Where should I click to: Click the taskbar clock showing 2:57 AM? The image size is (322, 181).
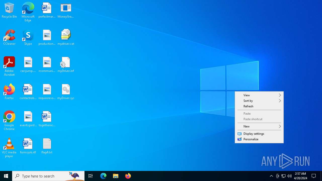point(301,176)
